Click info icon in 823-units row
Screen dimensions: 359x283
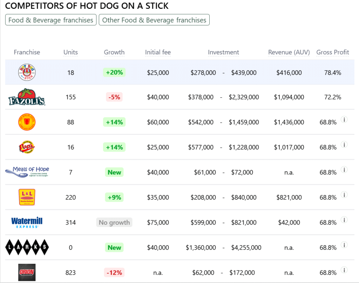[344, 270]
